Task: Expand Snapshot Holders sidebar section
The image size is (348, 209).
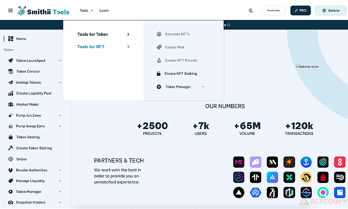Action: tap(60, 202)
